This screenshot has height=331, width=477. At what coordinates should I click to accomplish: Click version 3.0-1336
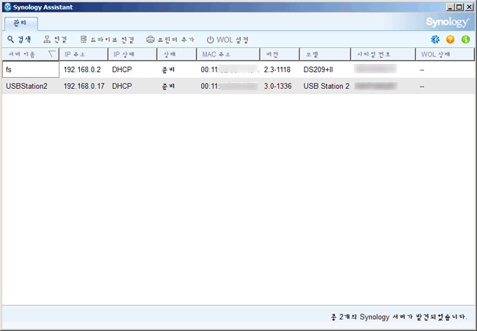click(x=277, y=87)
